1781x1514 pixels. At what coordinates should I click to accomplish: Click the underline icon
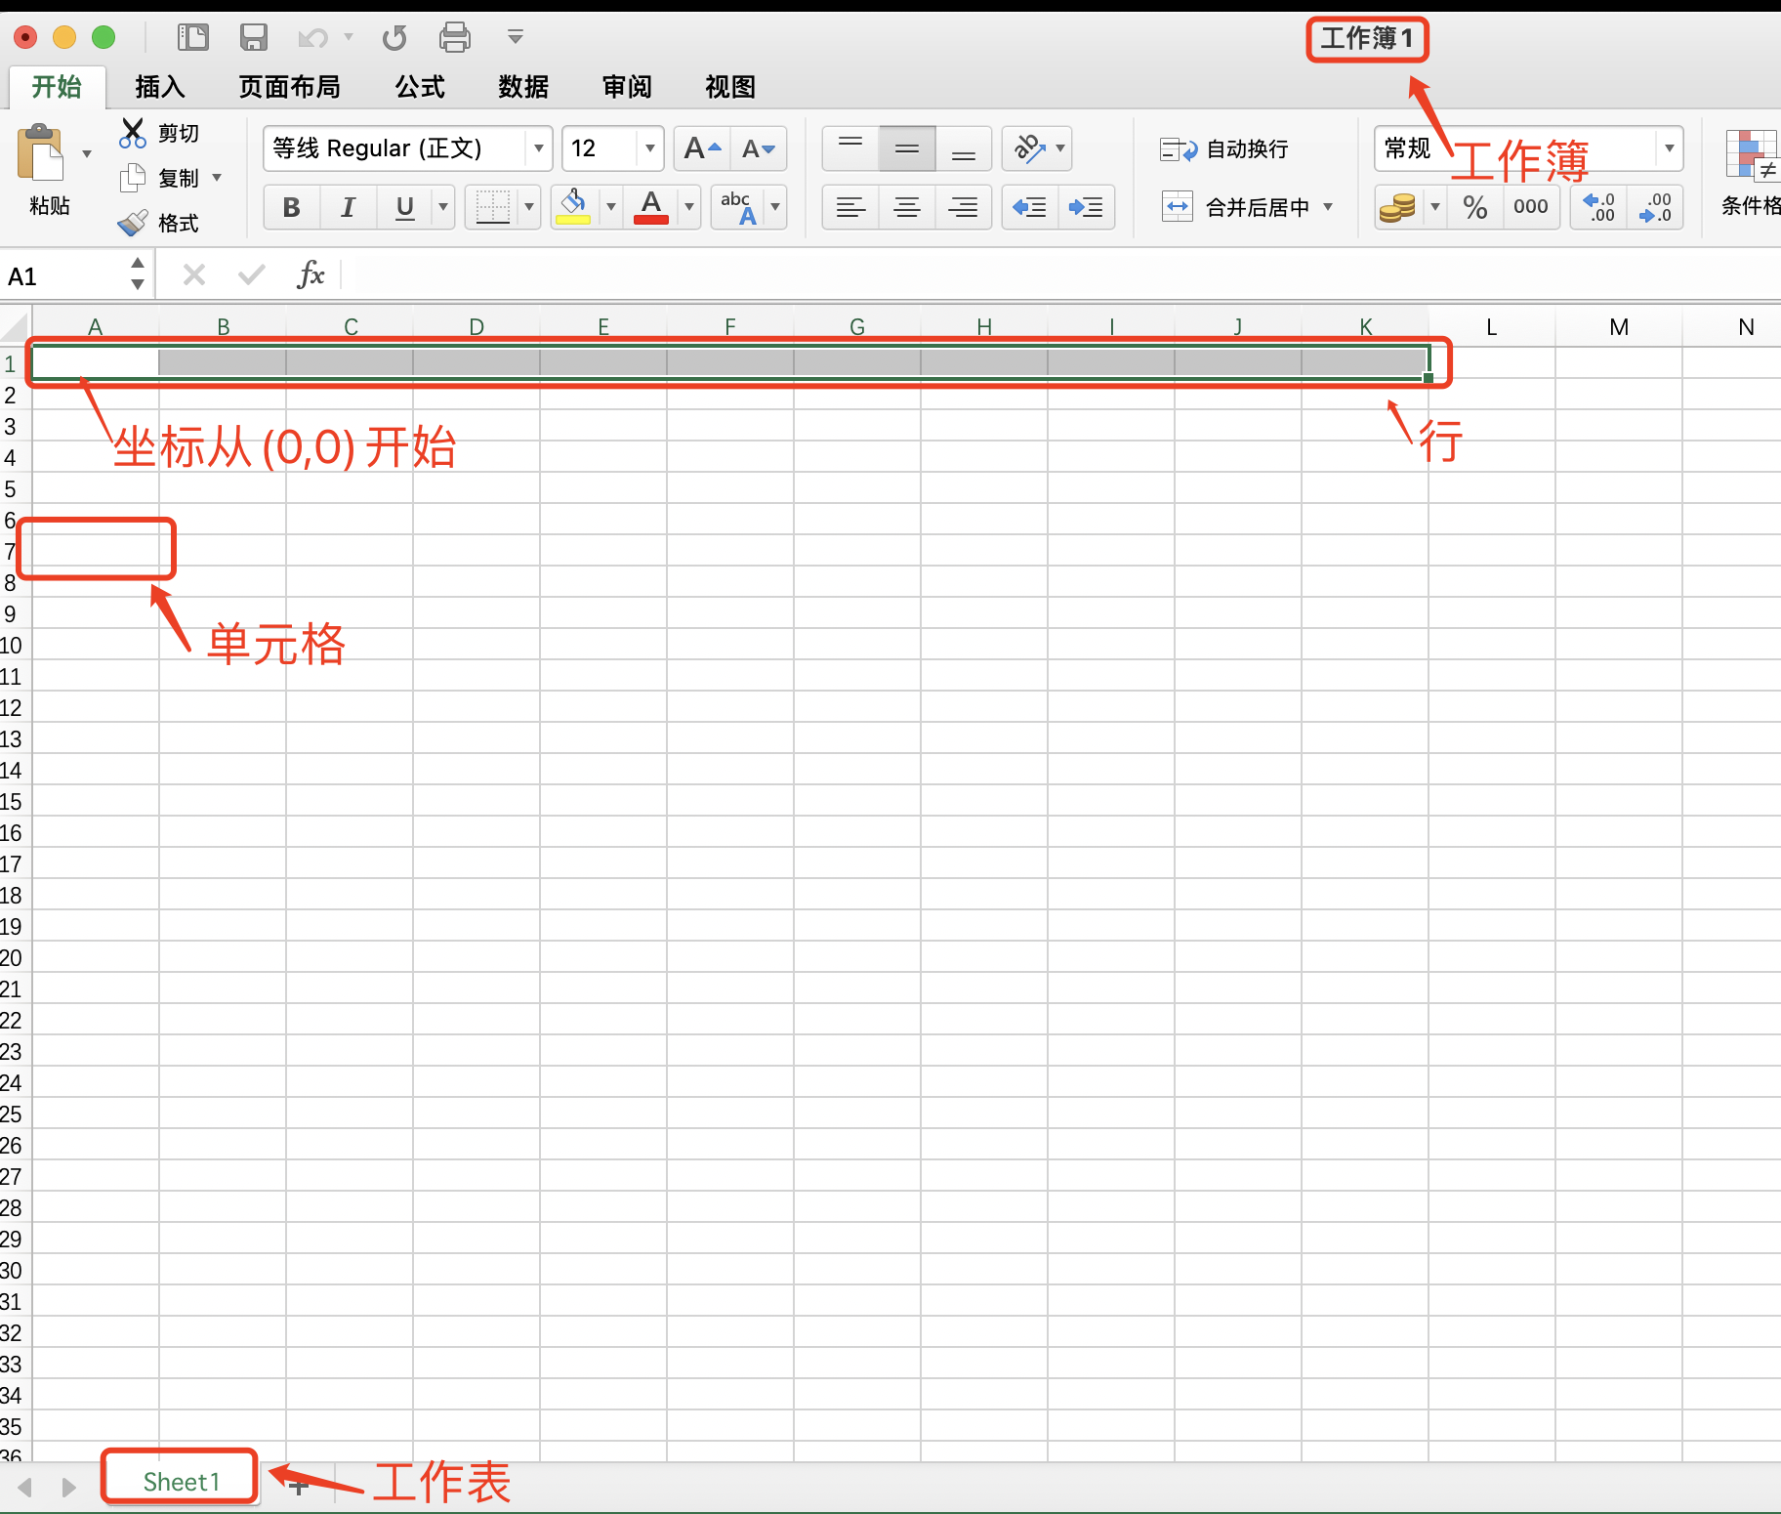point(403,207)
